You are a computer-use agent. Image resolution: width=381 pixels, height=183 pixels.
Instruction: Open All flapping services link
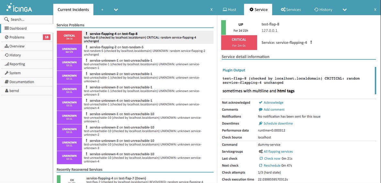pyautogui.click(x=278, y=151)
